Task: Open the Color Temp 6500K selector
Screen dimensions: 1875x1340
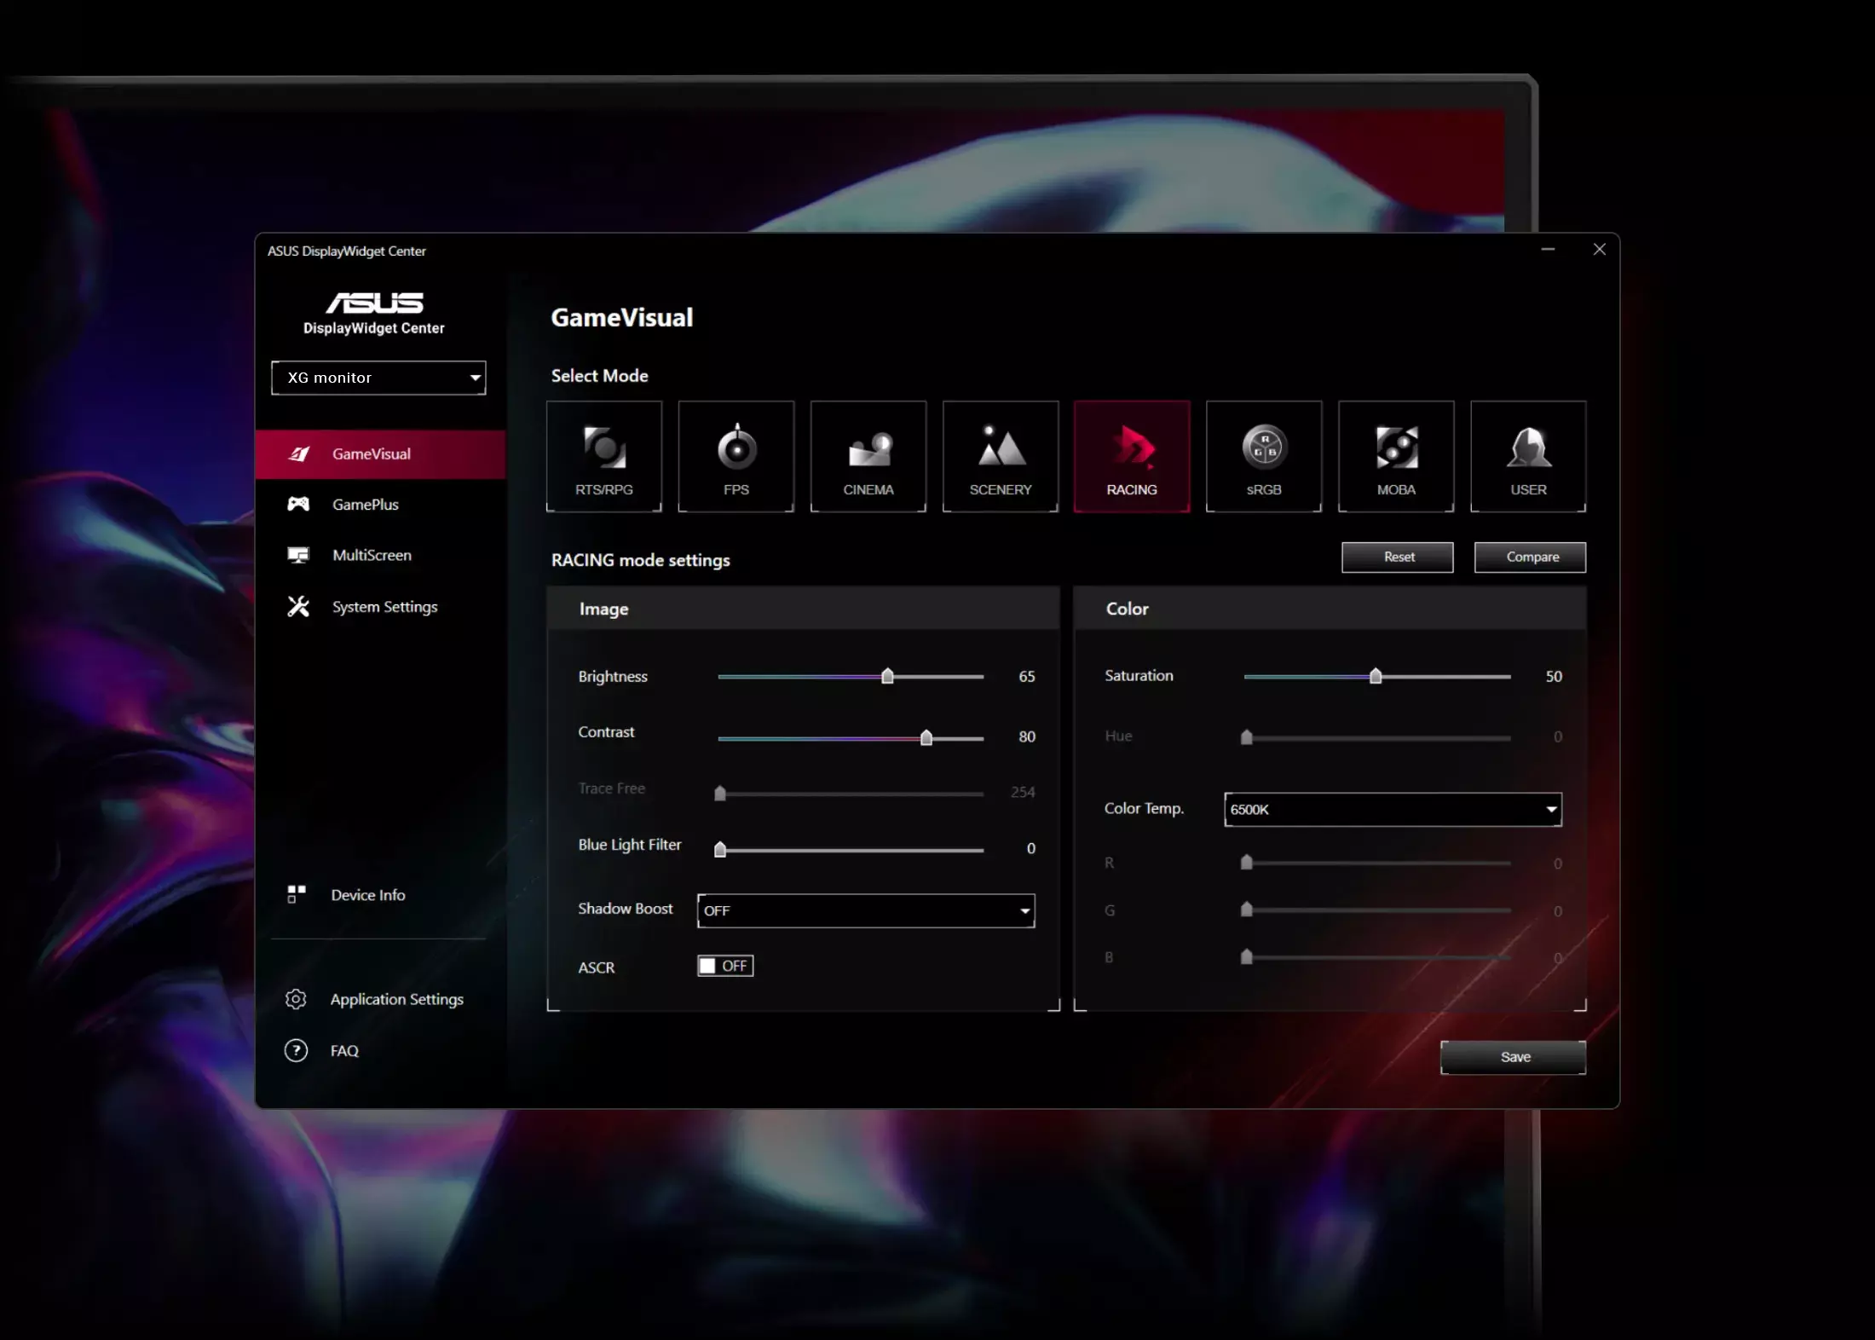Action: point(1391,810)
